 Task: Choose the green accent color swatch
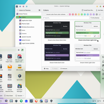point(82,14)
